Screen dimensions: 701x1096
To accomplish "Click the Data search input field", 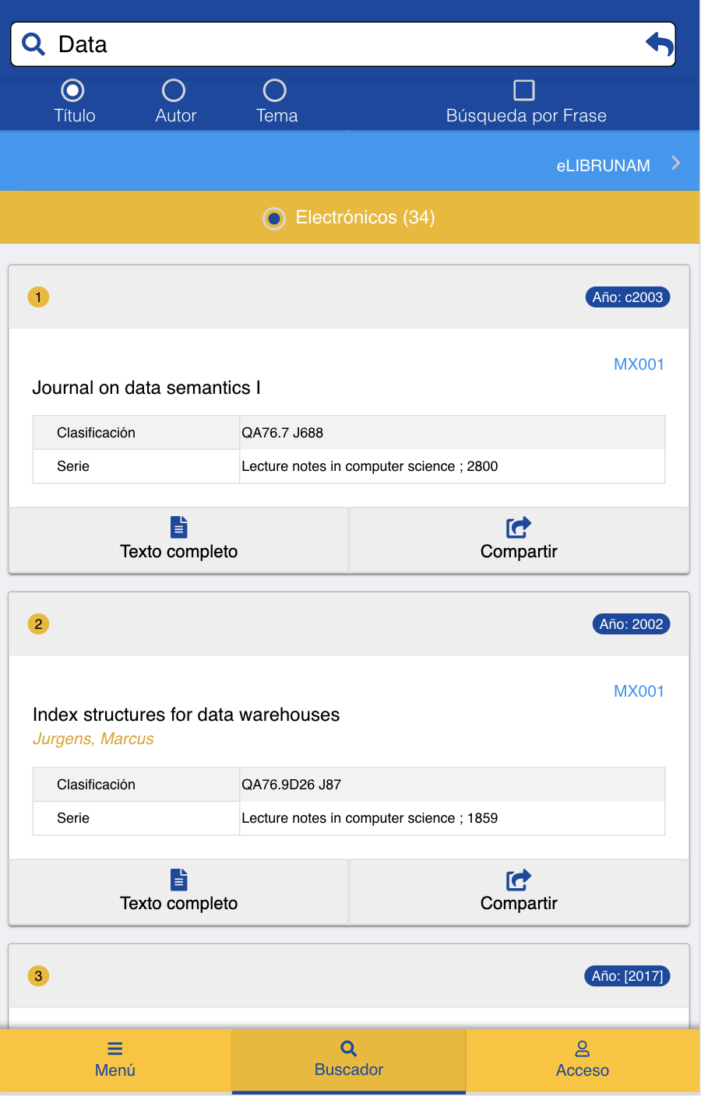I will click(343, 44).
